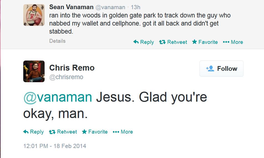
Task: Open the 12:01 PM - 18 Feb 2014 timestamp
Action: [x=55, y=146]
